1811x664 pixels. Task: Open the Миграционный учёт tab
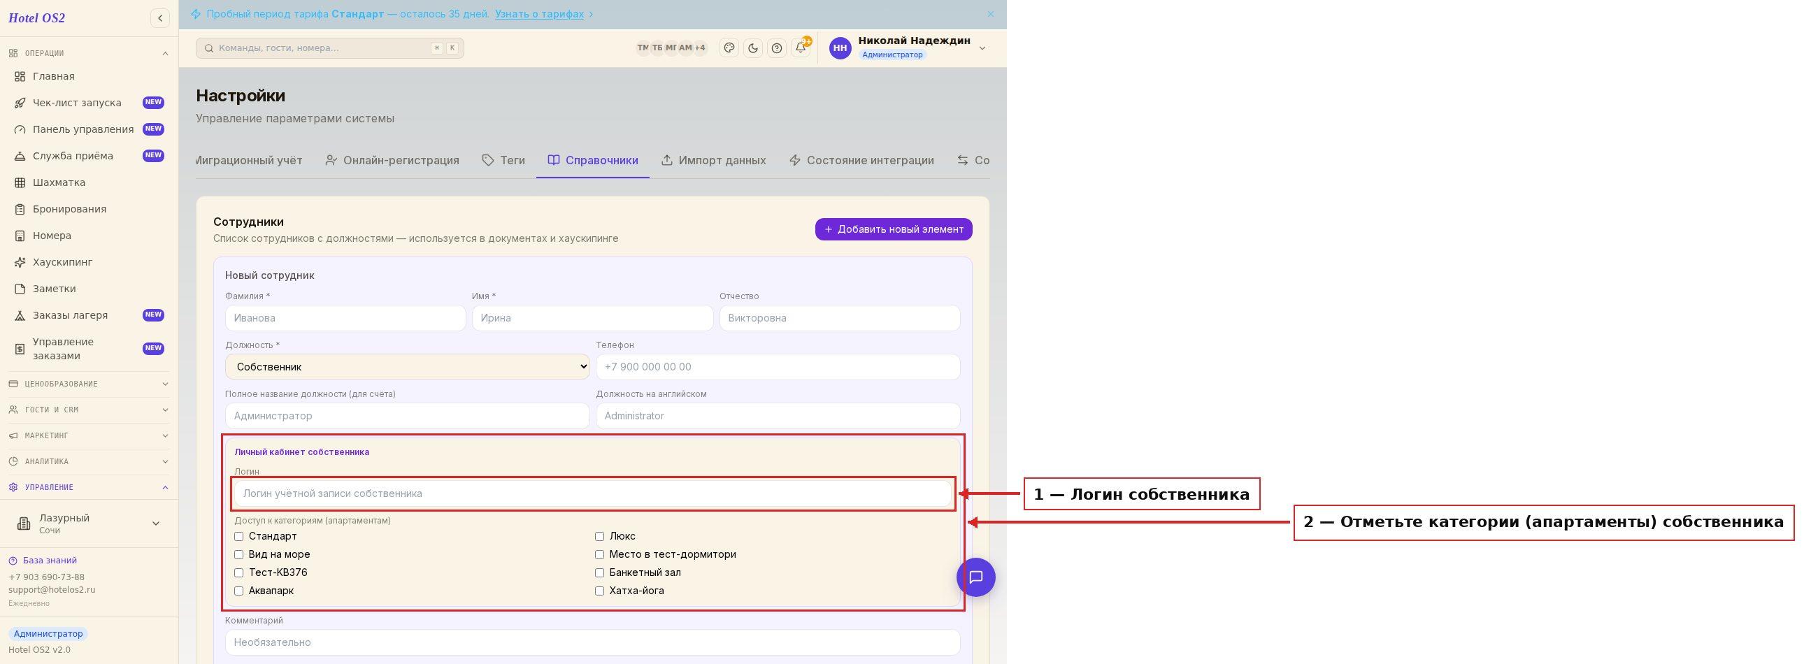tap(250, 160)
